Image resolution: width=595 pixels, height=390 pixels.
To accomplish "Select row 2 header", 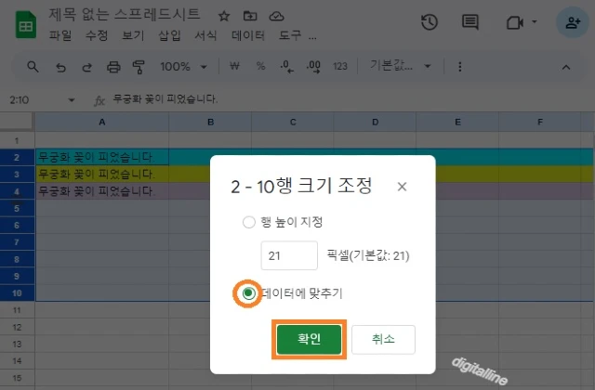I will coord(17,157).
